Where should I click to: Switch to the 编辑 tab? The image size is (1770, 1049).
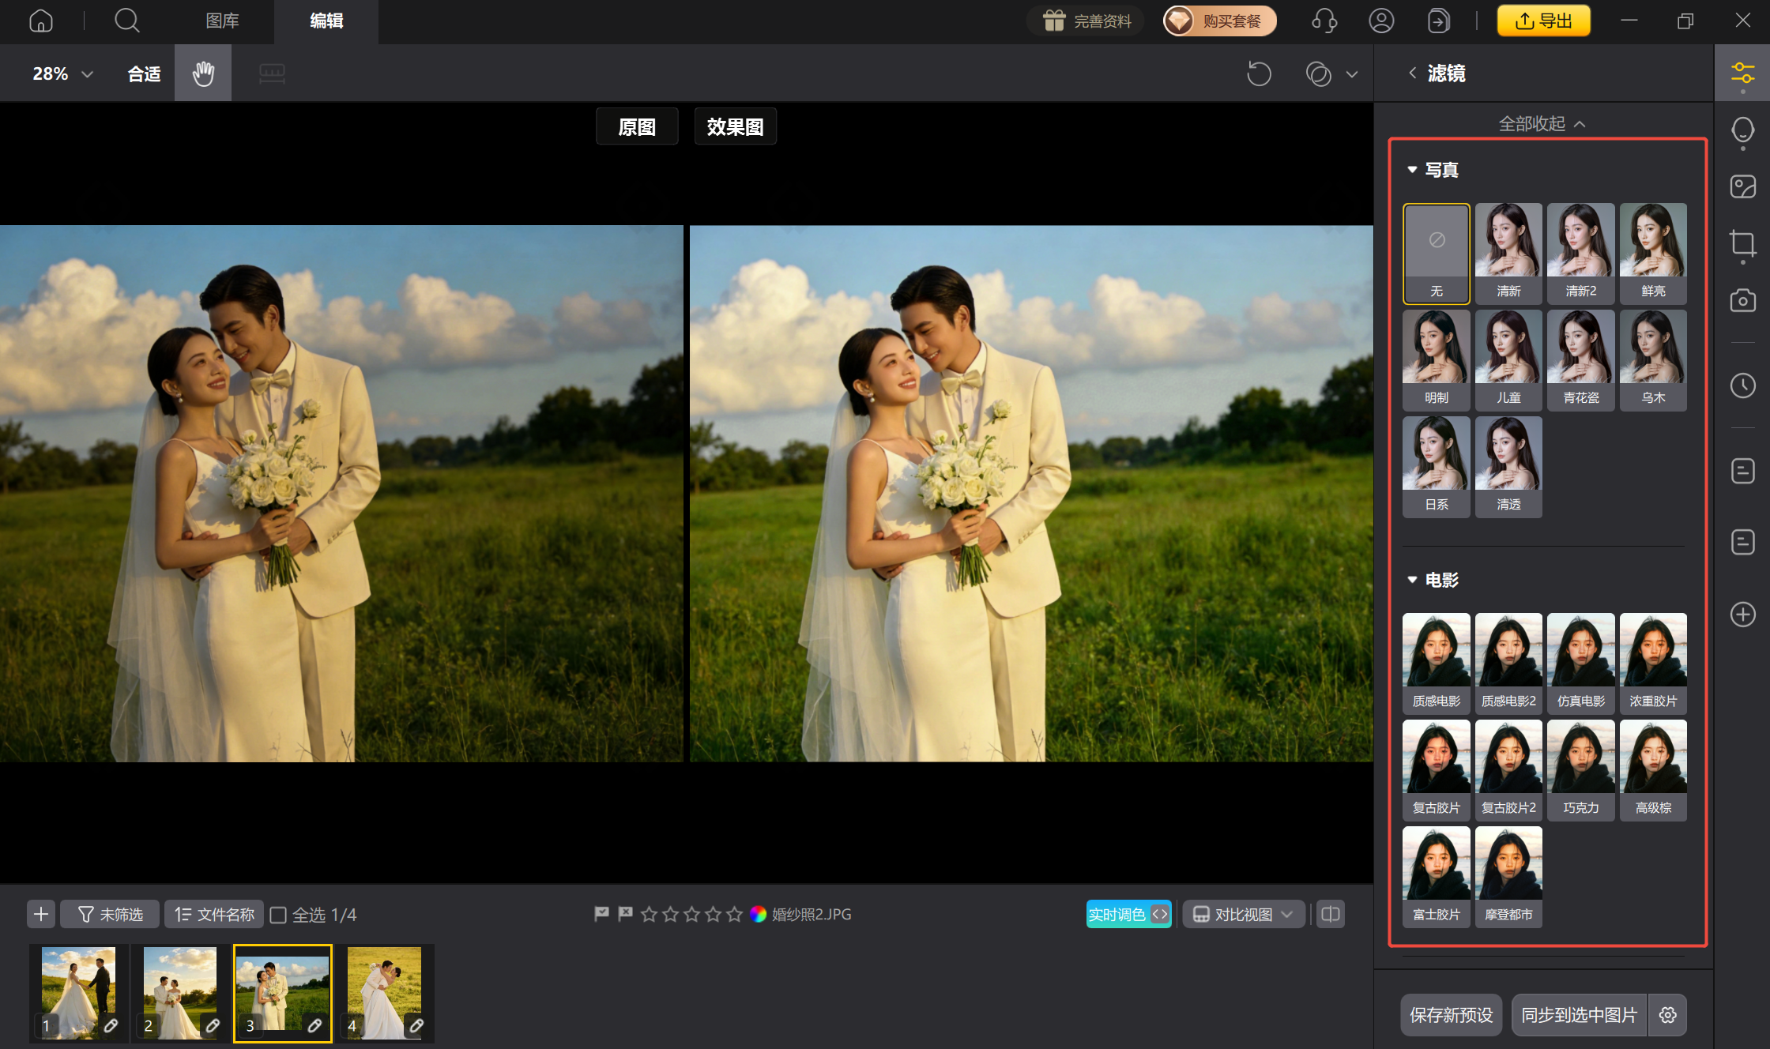[x=326, y=21]
